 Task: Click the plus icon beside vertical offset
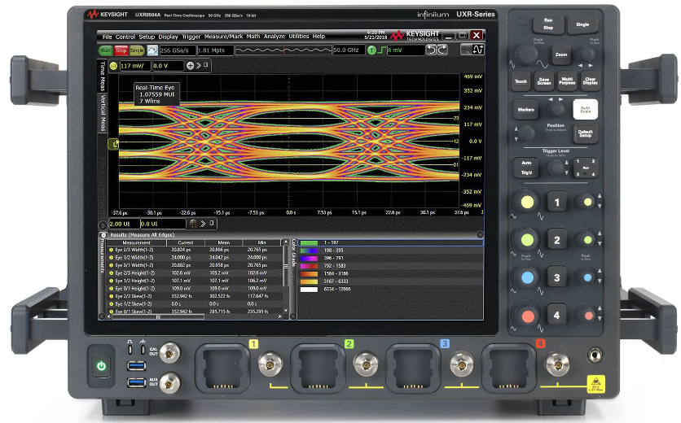191,65
